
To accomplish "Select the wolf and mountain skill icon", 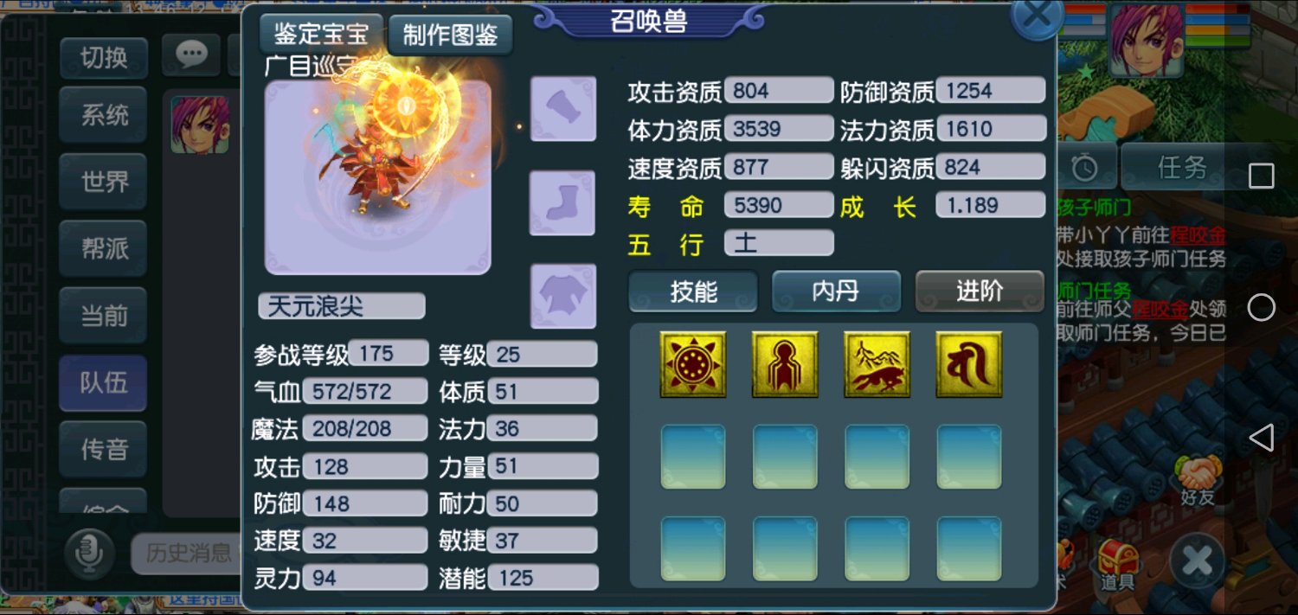I will point(877,364).
